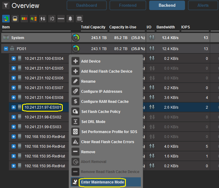Select the capacity donut view icon

6,19
